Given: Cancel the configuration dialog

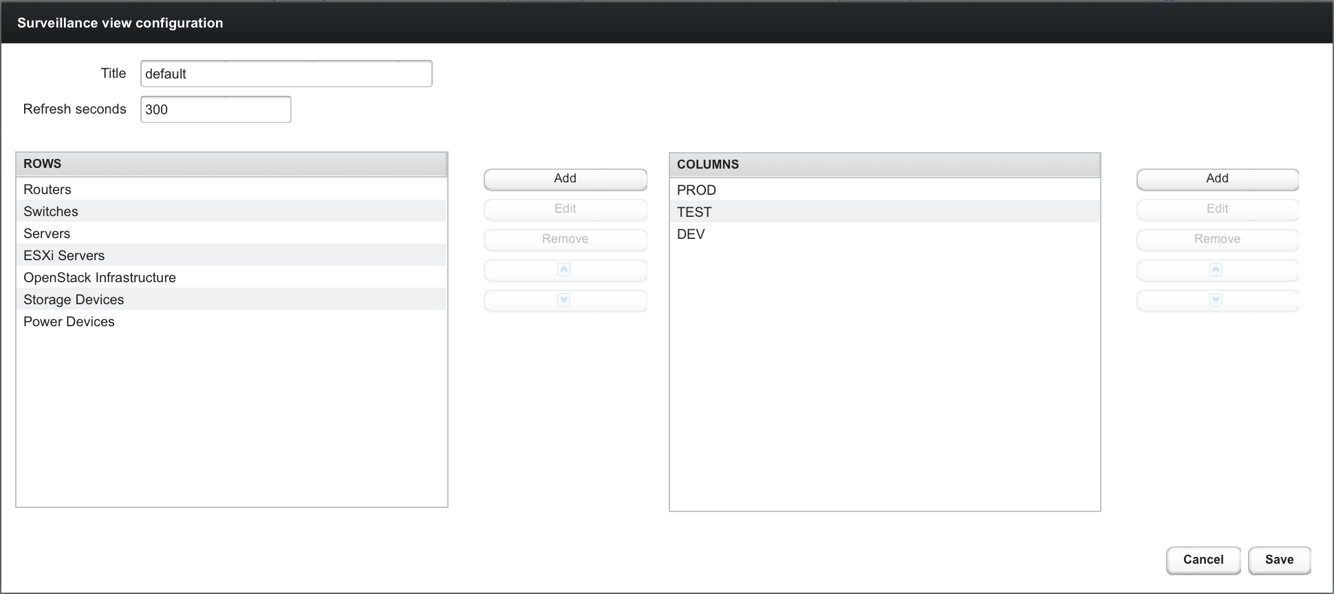Looking at the screenshot, I should [x=1203, y=560].
